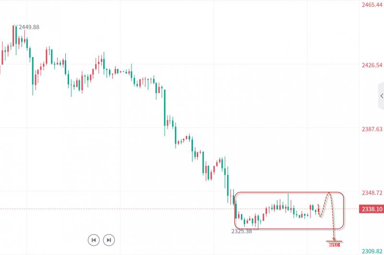Click the skip-to-next bar button

(109, 240)
